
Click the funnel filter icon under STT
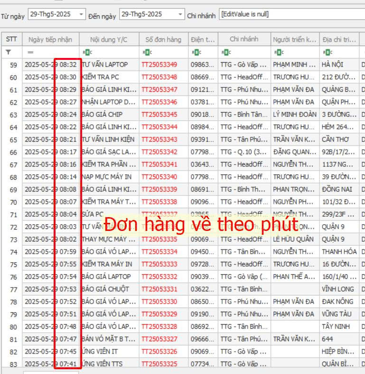tap(8, 52)
